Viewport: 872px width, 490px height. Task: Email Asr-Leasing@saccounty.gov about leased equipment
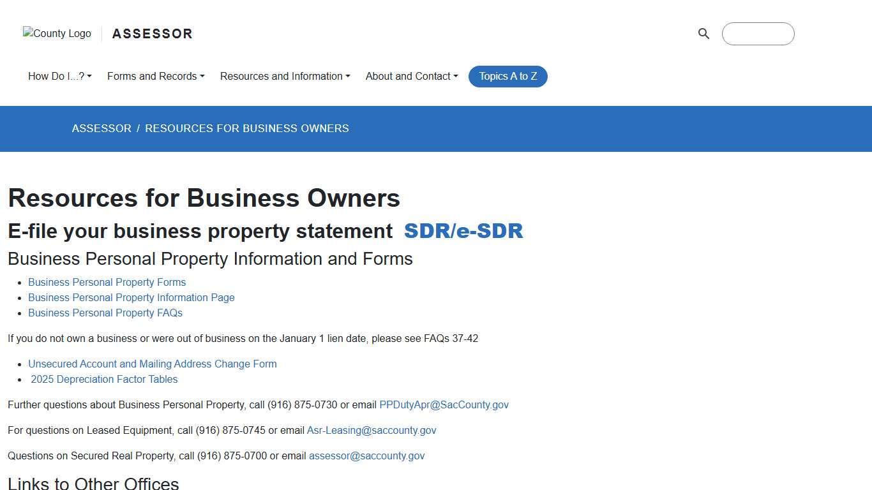click(372, 430)
